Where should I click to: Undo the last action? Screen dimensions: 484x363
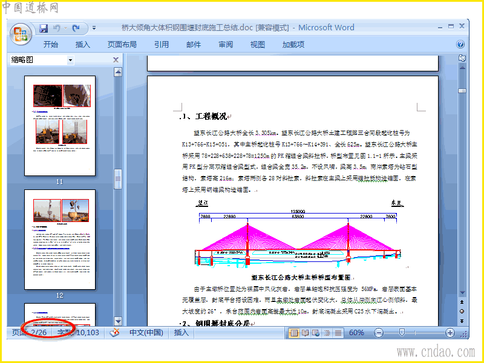click(x=56, y=28)
